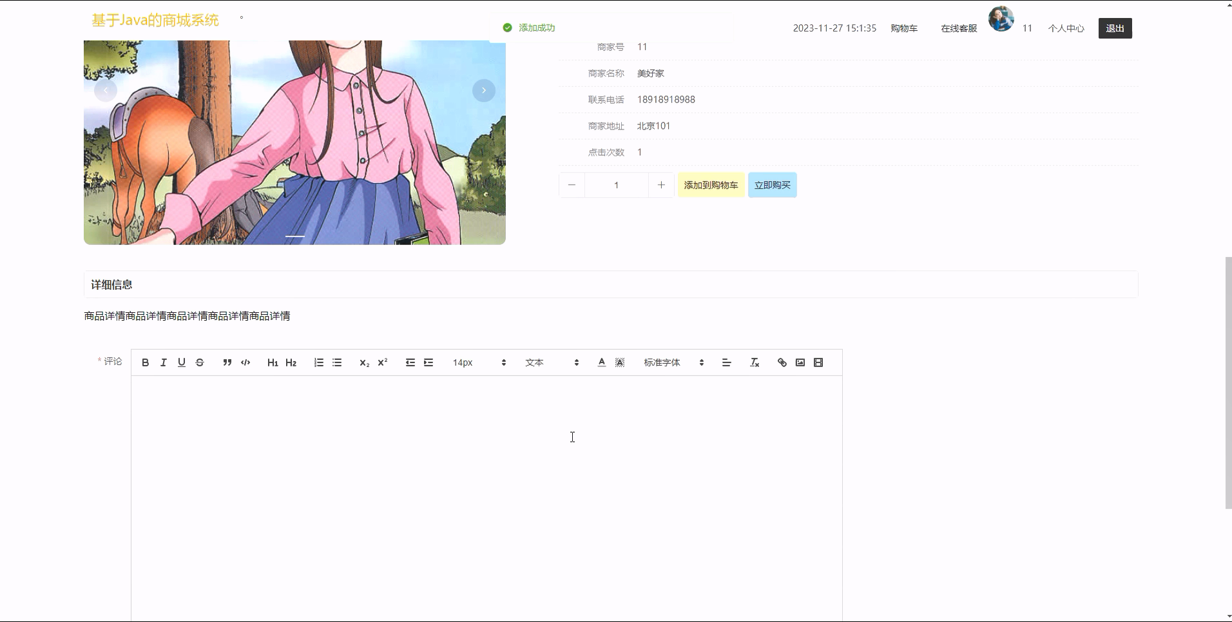Toggle superscript formatting
The width and height of the screenshot is (1232, 622).
point(383,362)
